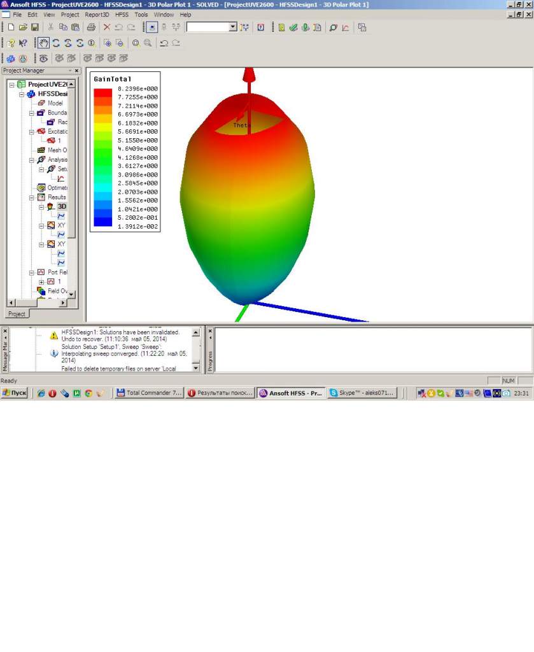Select the Project tab at panel bottom
Image resolution: width=534 pixels, height=652 pixels.
[17, 314]
